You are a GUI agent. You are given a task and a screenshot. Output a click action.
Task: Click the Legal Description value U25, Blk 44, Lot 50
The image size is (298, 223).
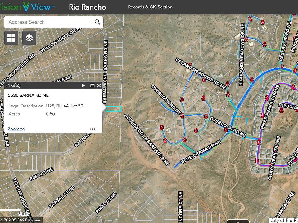65,106
